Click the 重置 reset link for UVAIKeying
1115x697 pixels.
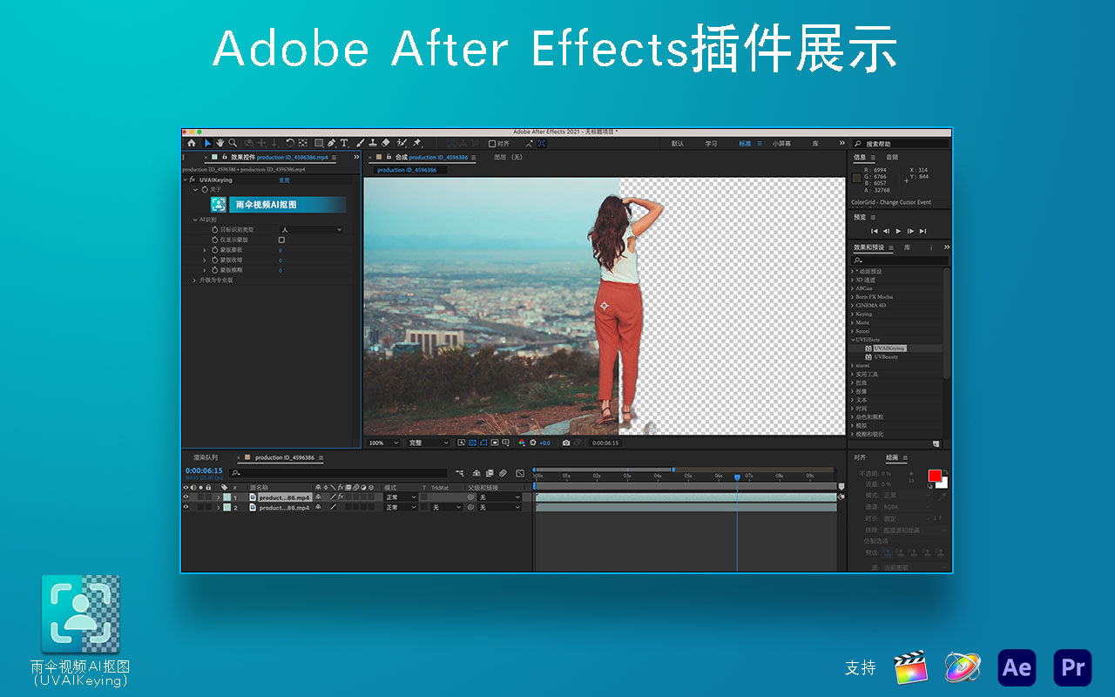[284, 180]
